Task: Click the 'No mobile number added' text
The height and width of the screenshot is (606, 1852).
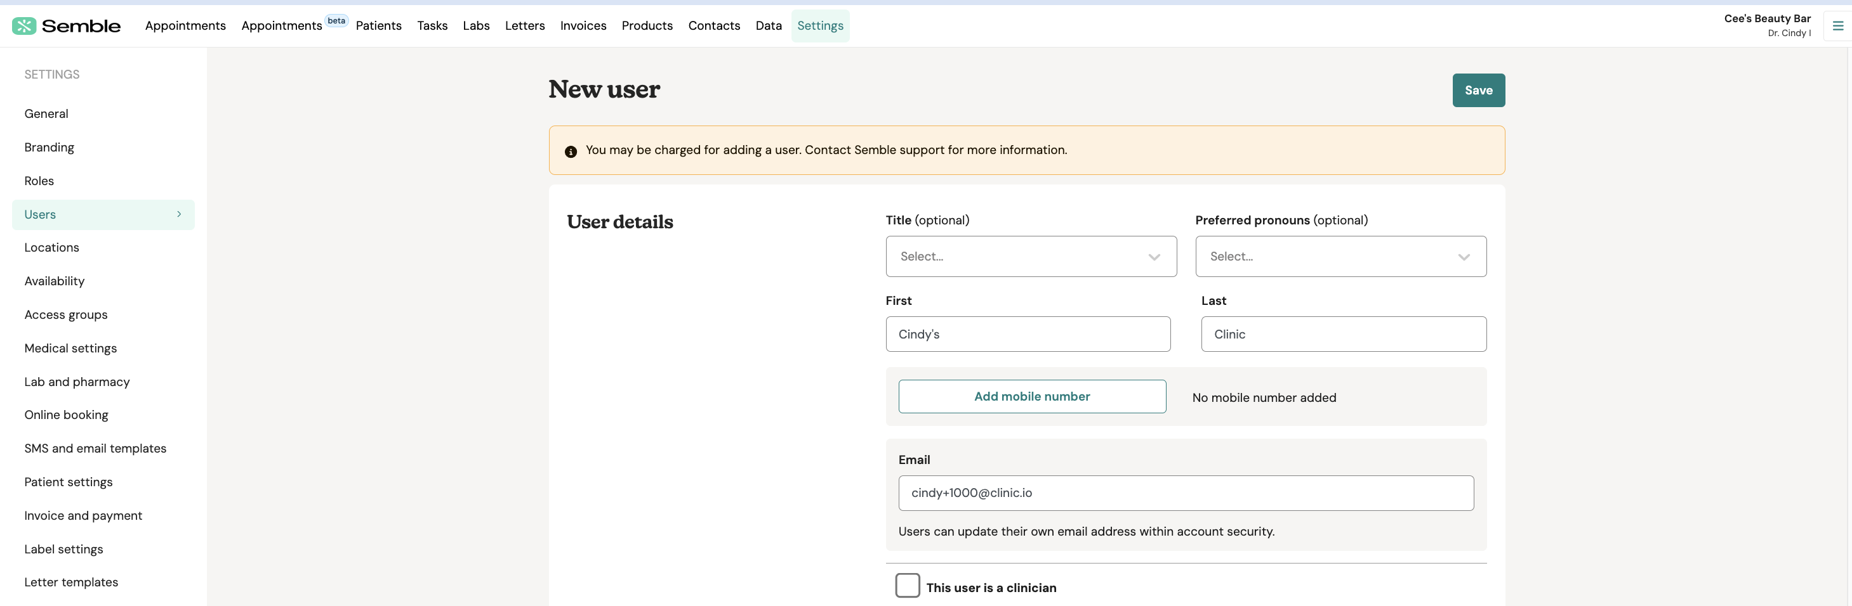Action: pyautogui.click(x=1263, y=398)
